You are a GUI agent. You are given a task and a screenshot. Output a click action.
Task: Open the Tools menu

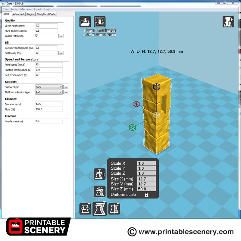tap(14, 9)
